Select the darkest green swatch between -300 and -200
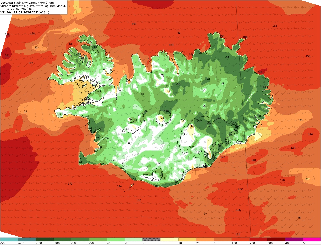The image size is (321, 245). pyautogui.click(x=45, y=239)
